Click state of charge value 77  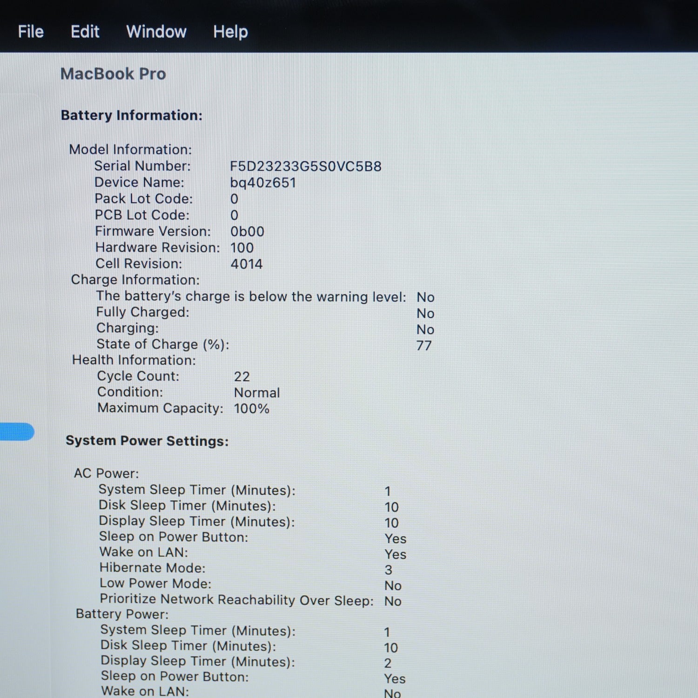click(424, 346)
